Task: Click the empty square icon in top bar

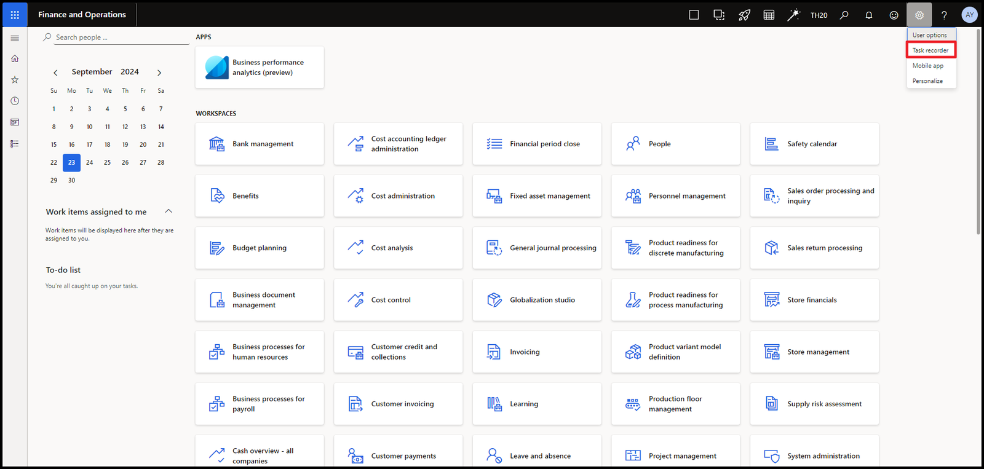Action: point(694,15)
